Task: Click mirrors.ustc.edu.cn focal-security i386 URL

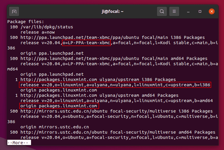Action: [116, 111]
